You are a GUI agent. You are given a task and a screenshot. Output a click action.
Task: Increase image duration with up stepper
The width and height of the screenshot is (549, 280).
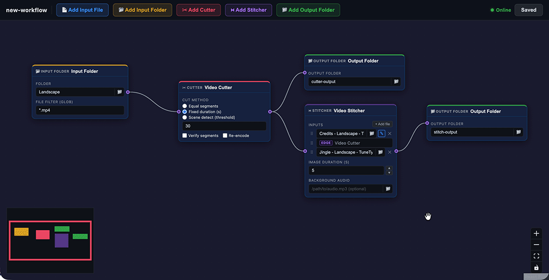point(389,168)
